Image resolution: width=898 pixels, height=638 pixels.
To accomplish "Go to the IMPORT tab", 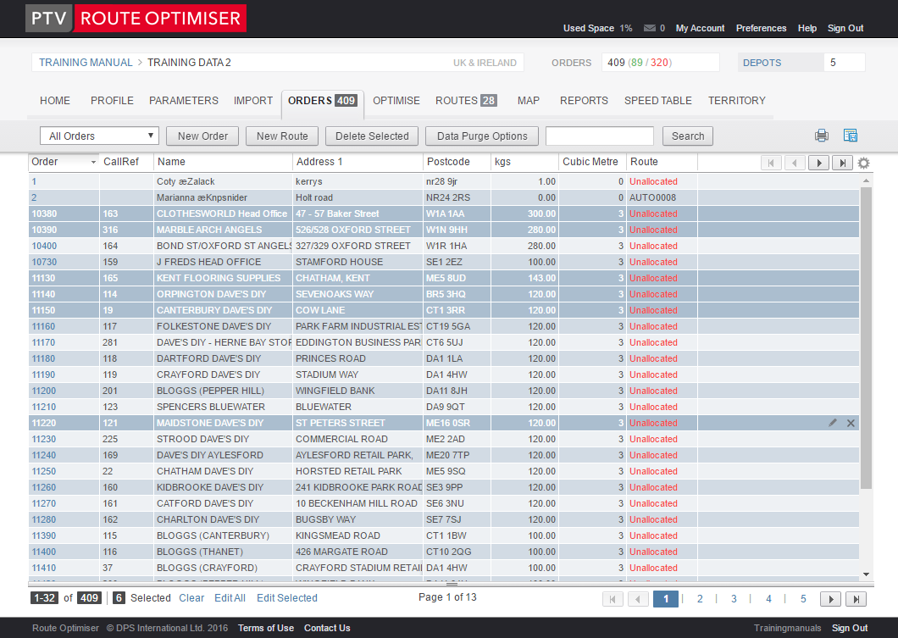I will click(253, 101).
